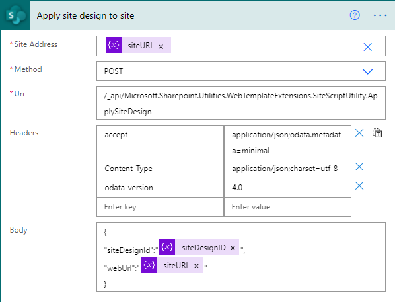Switch Headers to text mode icon
Viewport: 395px width, 302px height.
pos(377,133)
